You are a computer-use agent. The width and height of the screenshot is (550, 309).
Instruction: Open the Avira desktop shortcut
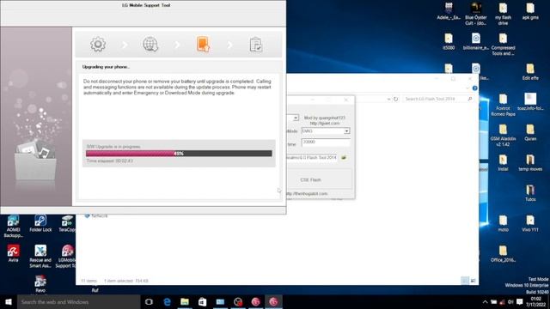[14, 254]
